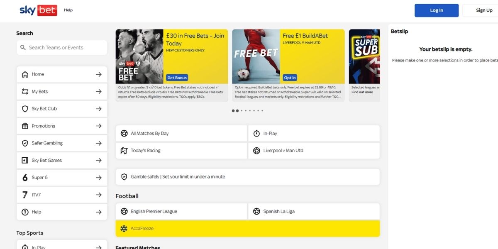This screenshot has width=498, height=249.
Task: Expand the Home sidebar entry arrow
Action: point(98,74)
